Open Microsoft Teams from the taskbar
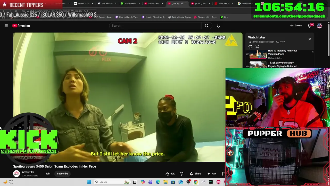This screenshot has height=186, width=330. [150, 182]
